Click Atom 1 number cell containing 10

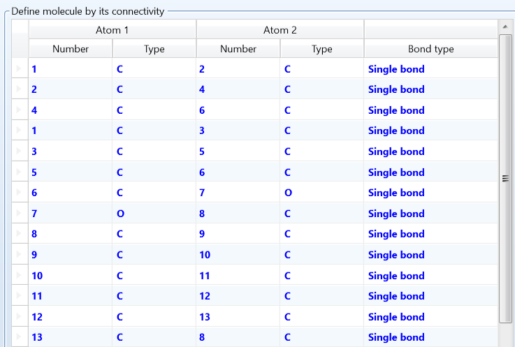tap(38, 276)
